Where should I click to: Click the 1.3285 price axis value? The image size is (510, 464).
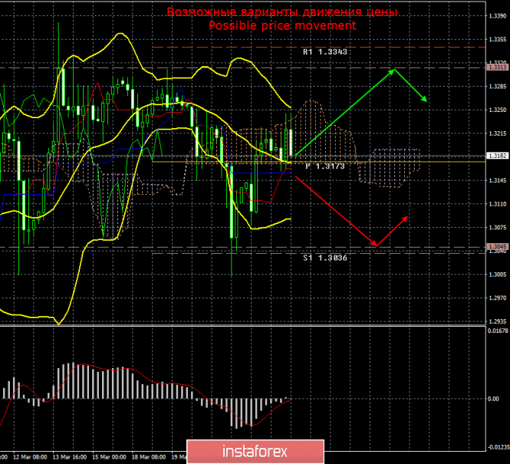[498, 87]
